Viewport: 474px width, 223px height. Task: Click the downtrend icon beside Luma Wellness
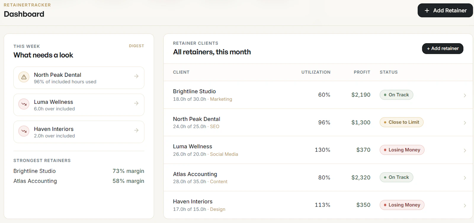[x=24, y=104]
